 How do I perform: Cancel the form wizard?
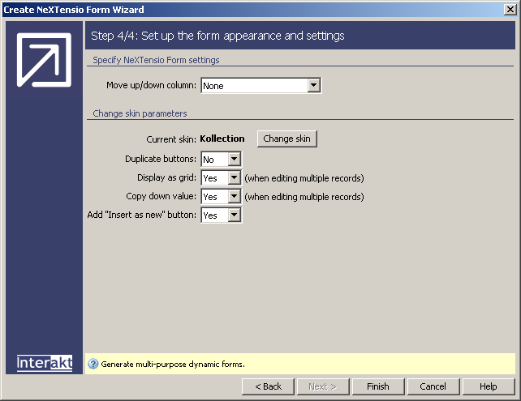pyautogui.click(x=433, y=386)
